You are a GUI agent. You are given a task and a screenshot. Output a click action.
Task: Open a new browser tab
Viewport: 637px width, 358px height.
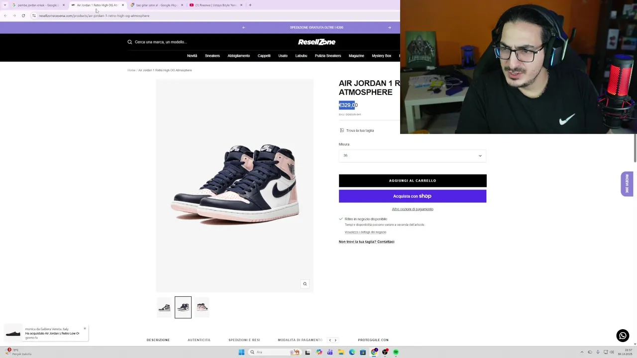coord(250,5)
